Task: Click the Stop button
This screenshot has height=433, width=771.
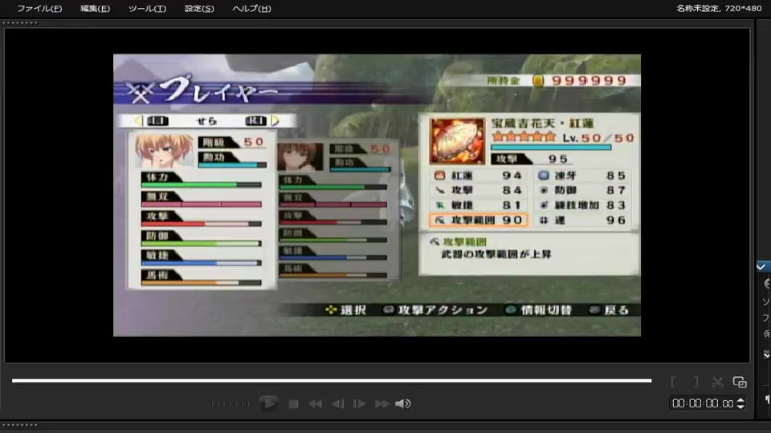Action: [294, 404]
